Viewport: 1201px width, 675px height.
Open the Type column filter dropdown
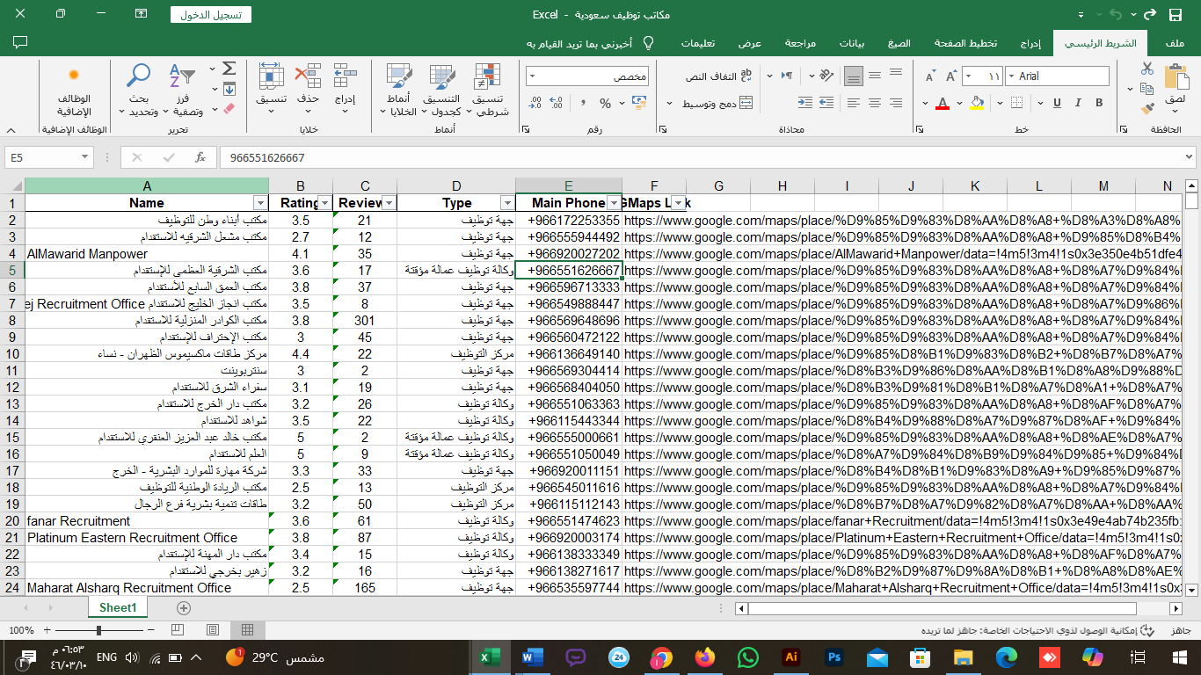[506, 203]
